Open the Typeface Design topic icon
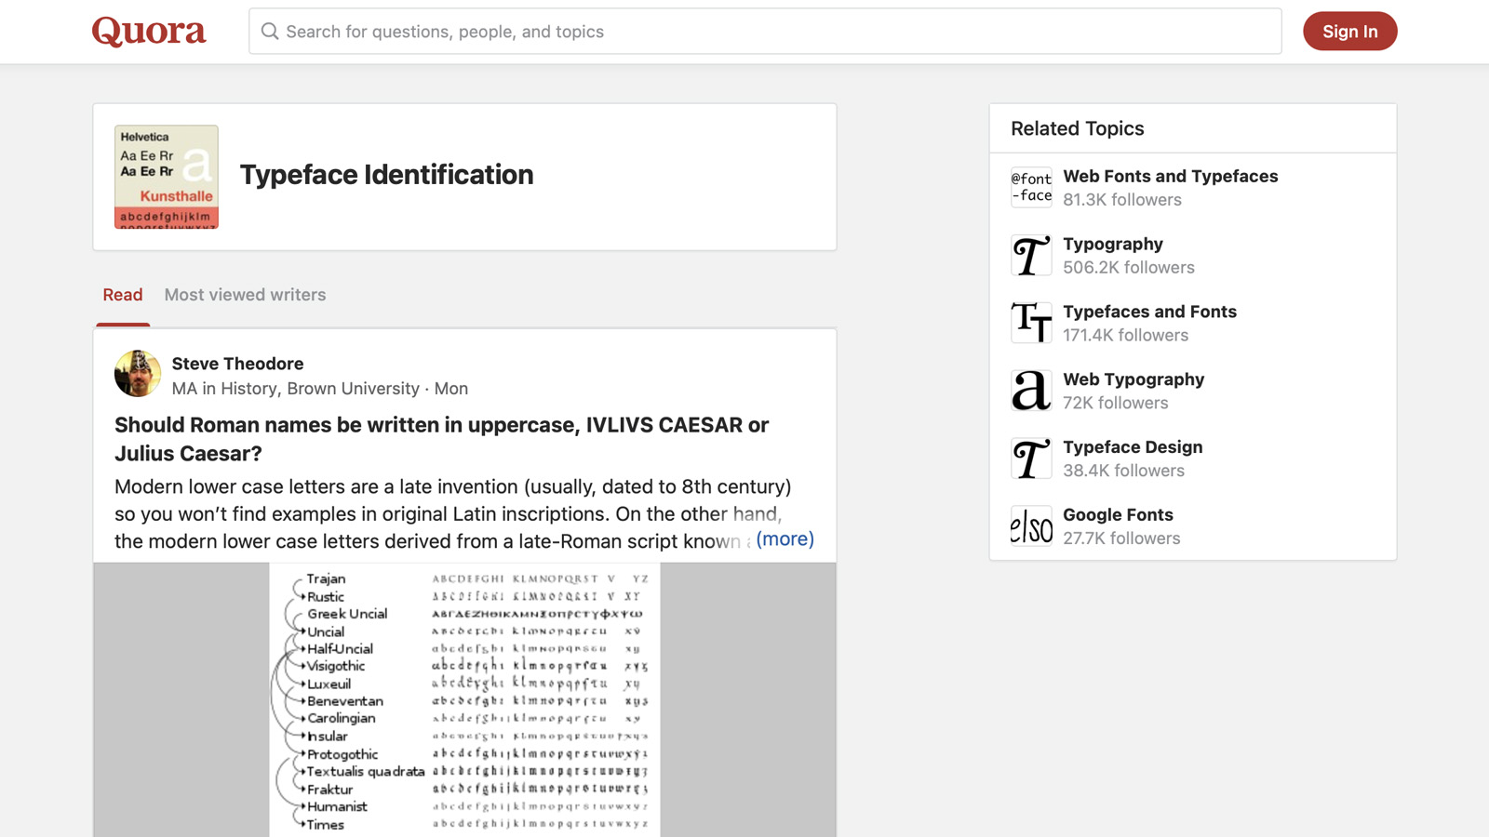The height and width of the screenshot is (837, 1489). pyautogui.click(x=1031, y=458)
